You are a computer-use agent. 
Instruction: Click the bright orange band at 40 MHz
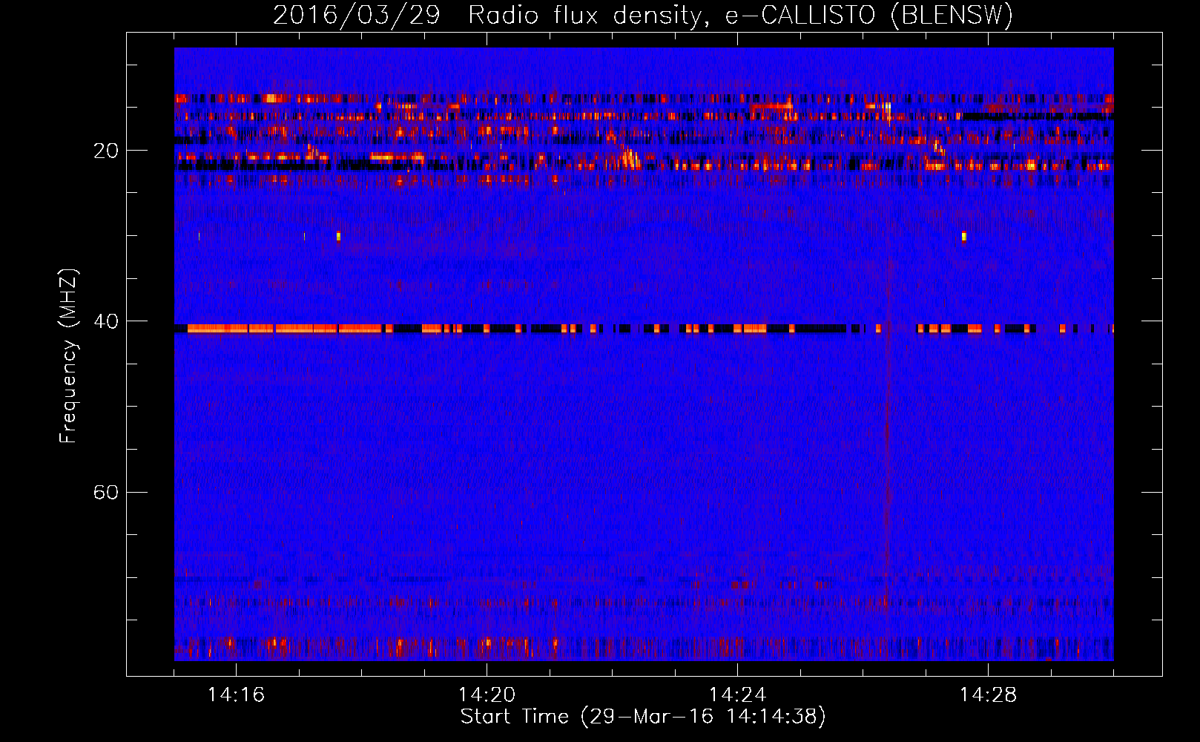tap(285, 328)
